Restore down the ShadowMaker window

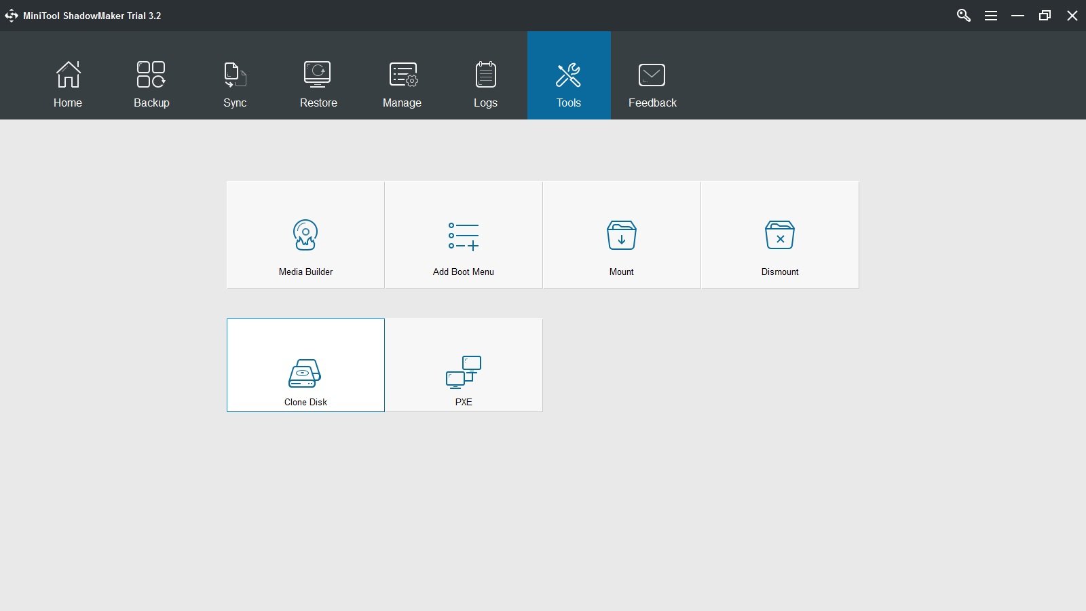click(1045, 16)
